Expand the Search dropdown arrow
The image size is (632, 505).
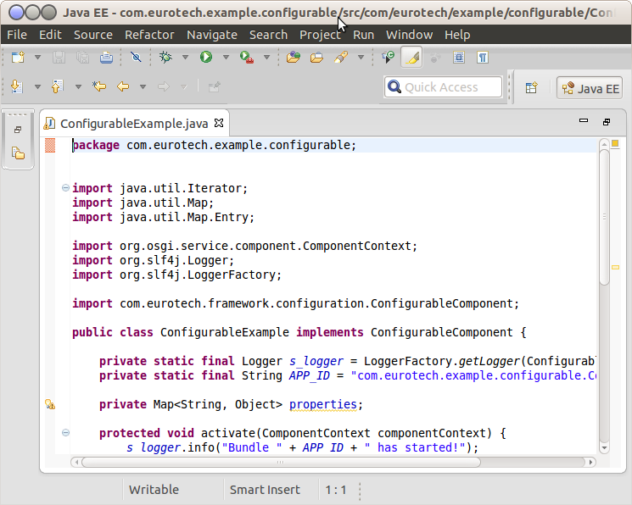[x=361, y=58]
